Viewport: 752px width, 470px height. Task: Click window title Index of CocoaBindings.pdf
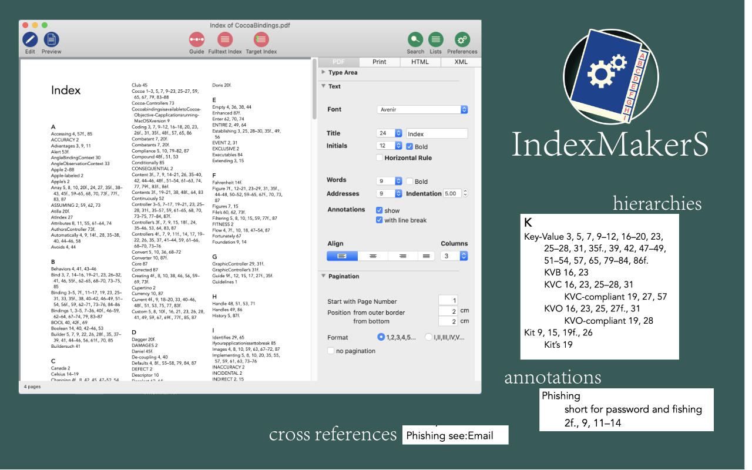(x=250, y=25)
